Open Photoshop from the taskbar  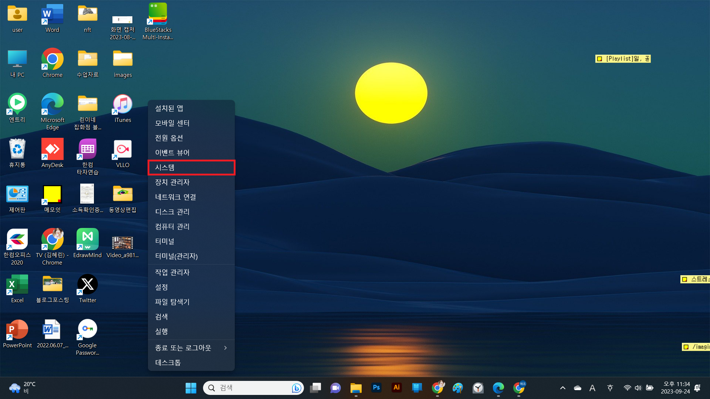(376, 388)
